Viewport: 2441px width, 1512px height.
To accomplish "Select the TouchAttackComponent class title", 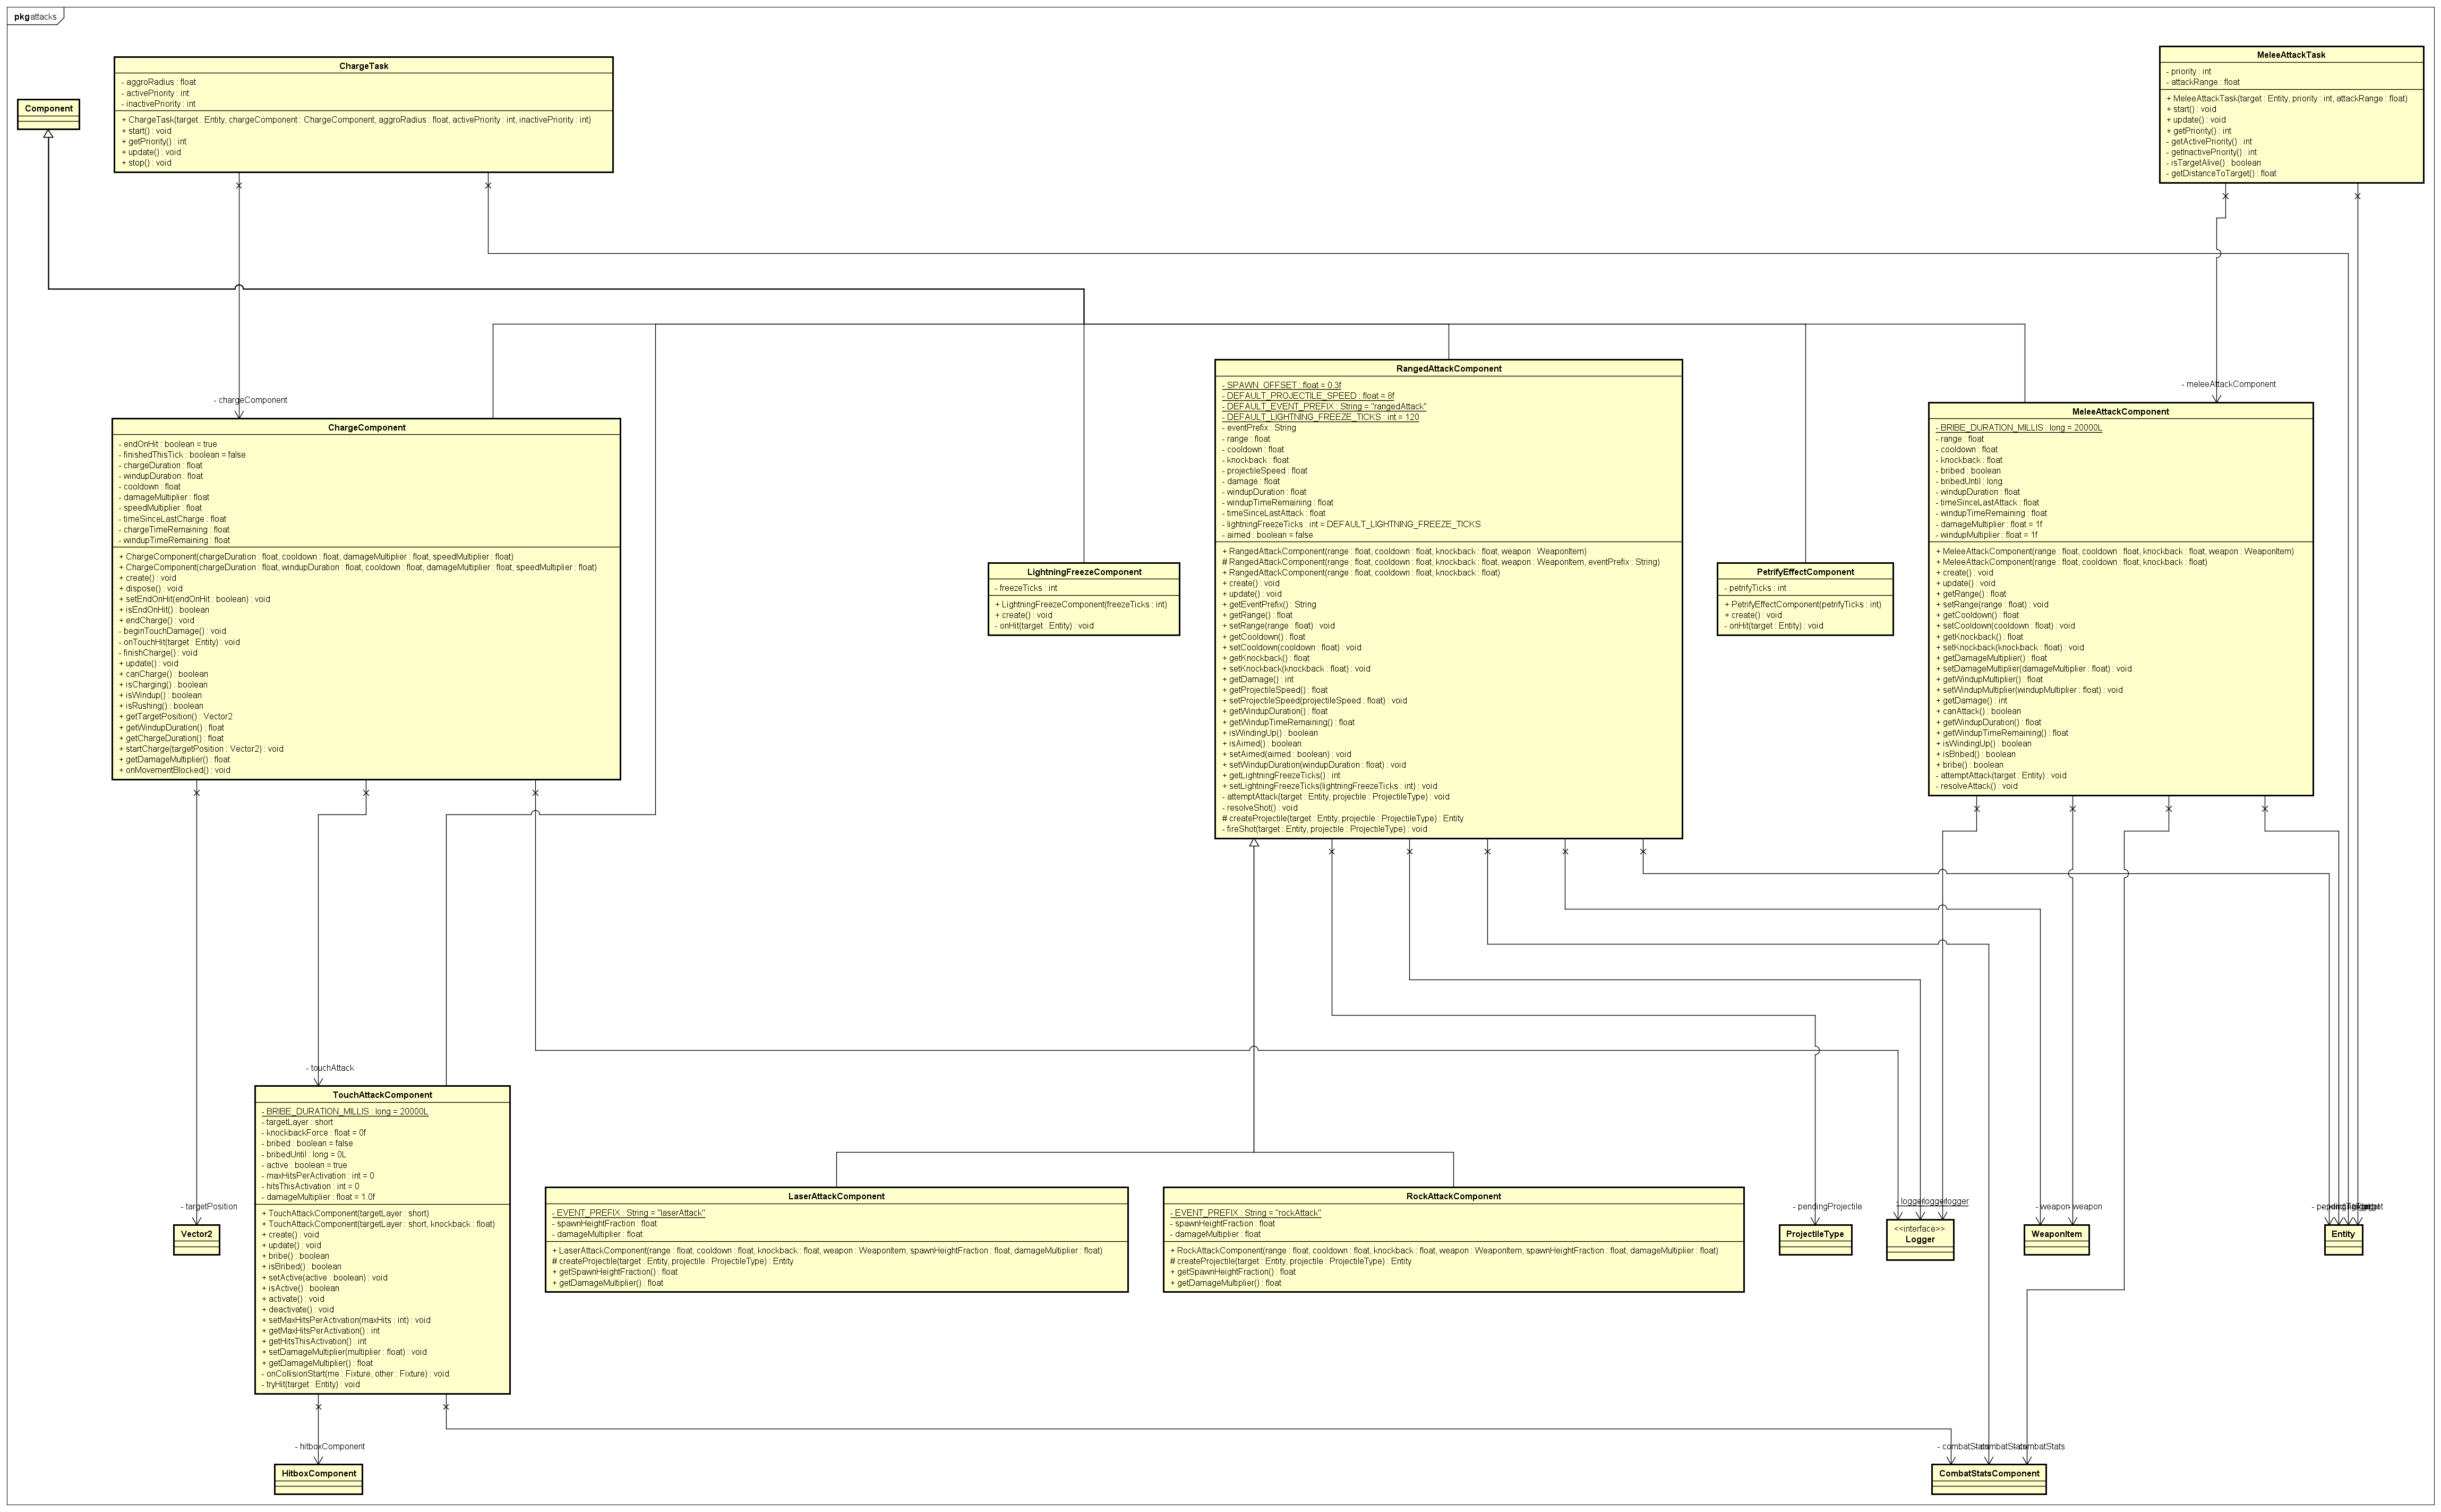I will click(x=382, y=1095).
